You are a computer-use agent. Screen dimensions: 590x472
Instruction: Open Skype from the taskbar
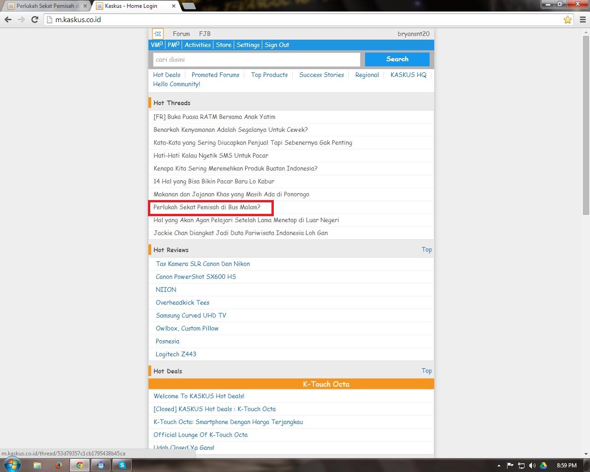pos(122,465)
